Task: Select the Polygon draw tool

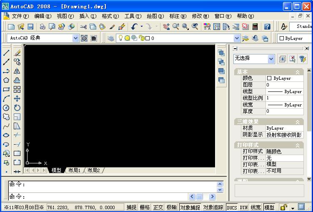Action: point(6,80)
